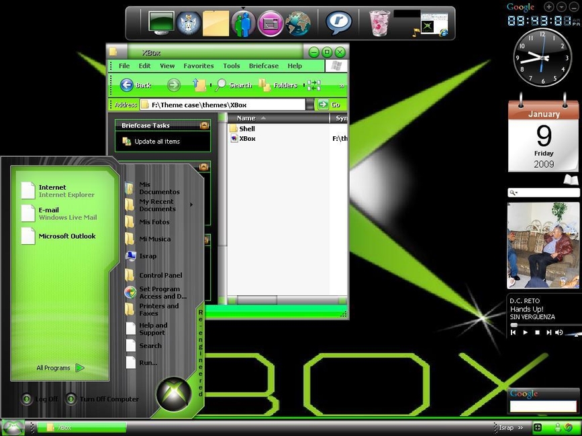Select the XBox taskbar window button

tap(82, 427)
